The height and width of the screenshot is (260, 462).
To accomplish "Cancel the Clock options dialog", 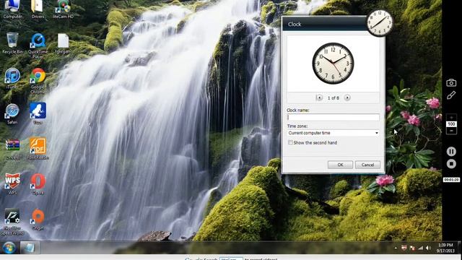I will (367, 165).
